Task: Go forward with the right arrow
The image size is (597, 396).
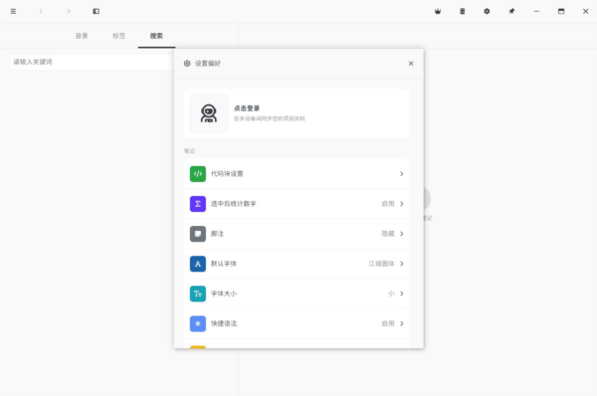Action: click(69, 11)
